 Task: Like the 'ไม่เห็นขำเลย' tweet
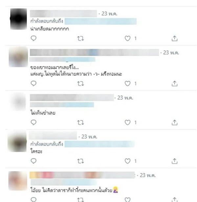point(128,122)
